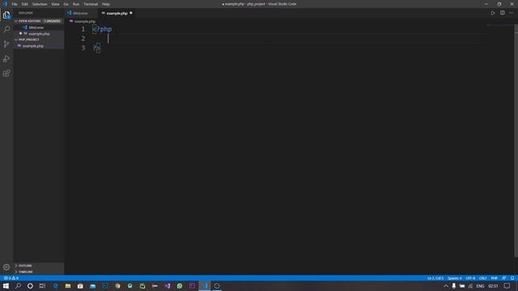Open the Extensions view
This screenshot has height=291, width=518.
click(6, 73)
